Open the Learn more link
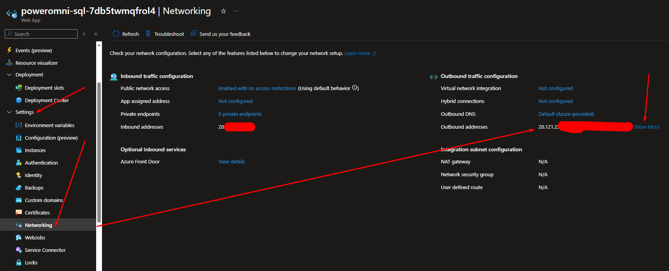Viewport: 669px width, 271px height. (x=357, y=53)
